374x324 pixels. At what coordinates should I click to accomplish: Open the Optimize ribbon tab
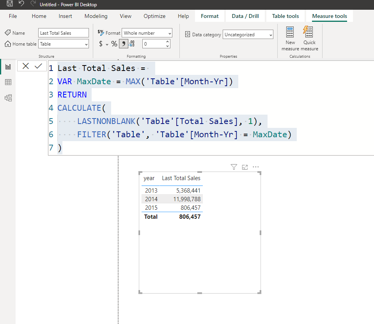tap(154, 16)
